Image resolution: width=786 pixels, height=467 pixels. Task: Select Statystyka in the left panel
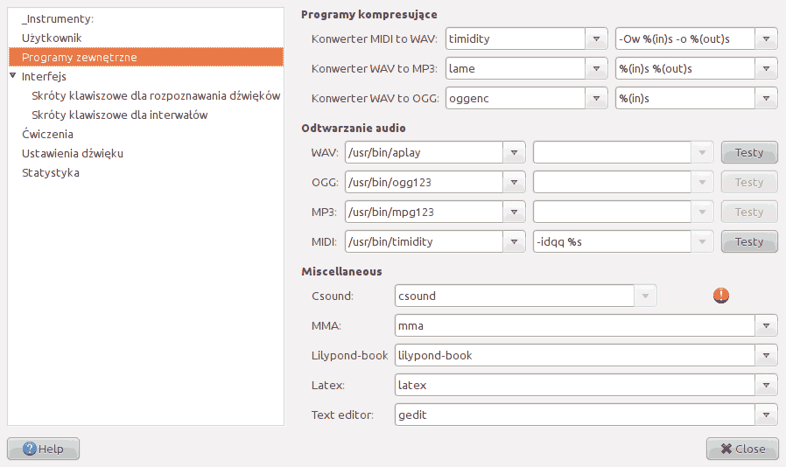tap(50, 172)
